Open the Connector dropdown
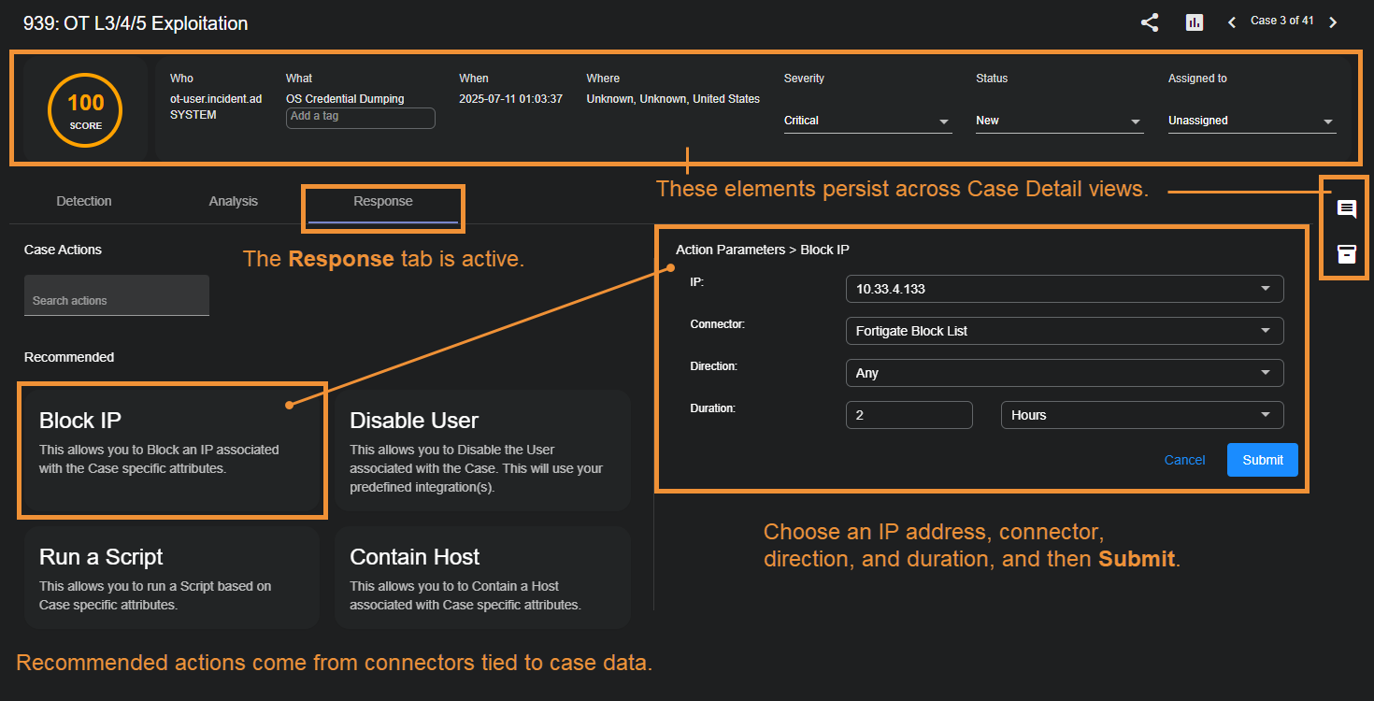1374x701 pixels. point(1064,331)
